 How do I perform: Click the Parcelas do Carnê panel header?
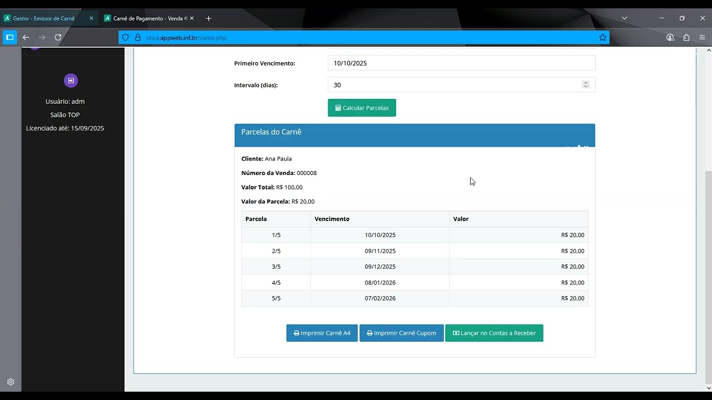414,135
